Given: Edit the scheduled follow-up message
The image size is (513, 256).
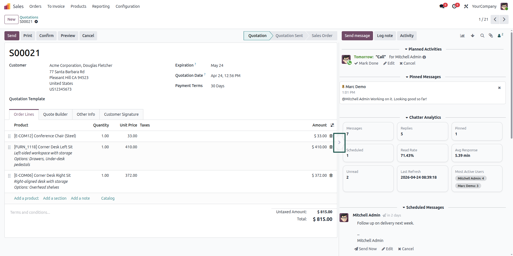Looking at the screenshot, I should coord(387,249).
